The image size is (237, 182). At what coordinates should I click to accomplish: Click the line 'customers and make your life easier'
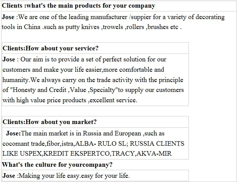click(x=83, y=69)
